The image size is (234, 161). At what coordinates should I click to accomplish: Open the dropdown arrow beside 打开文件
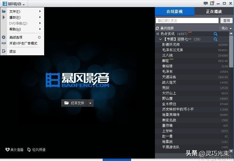[90, 103]
